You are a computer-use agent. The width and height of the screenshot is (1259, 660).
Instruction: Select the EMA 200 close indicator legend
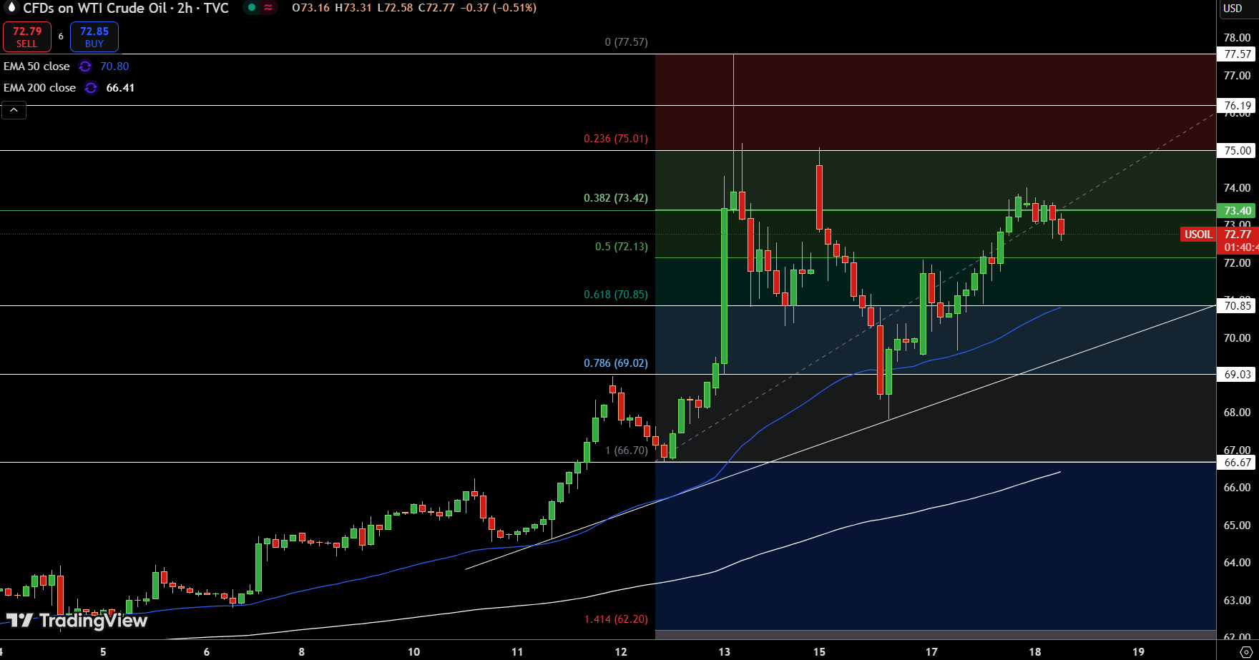pos(39,88)
